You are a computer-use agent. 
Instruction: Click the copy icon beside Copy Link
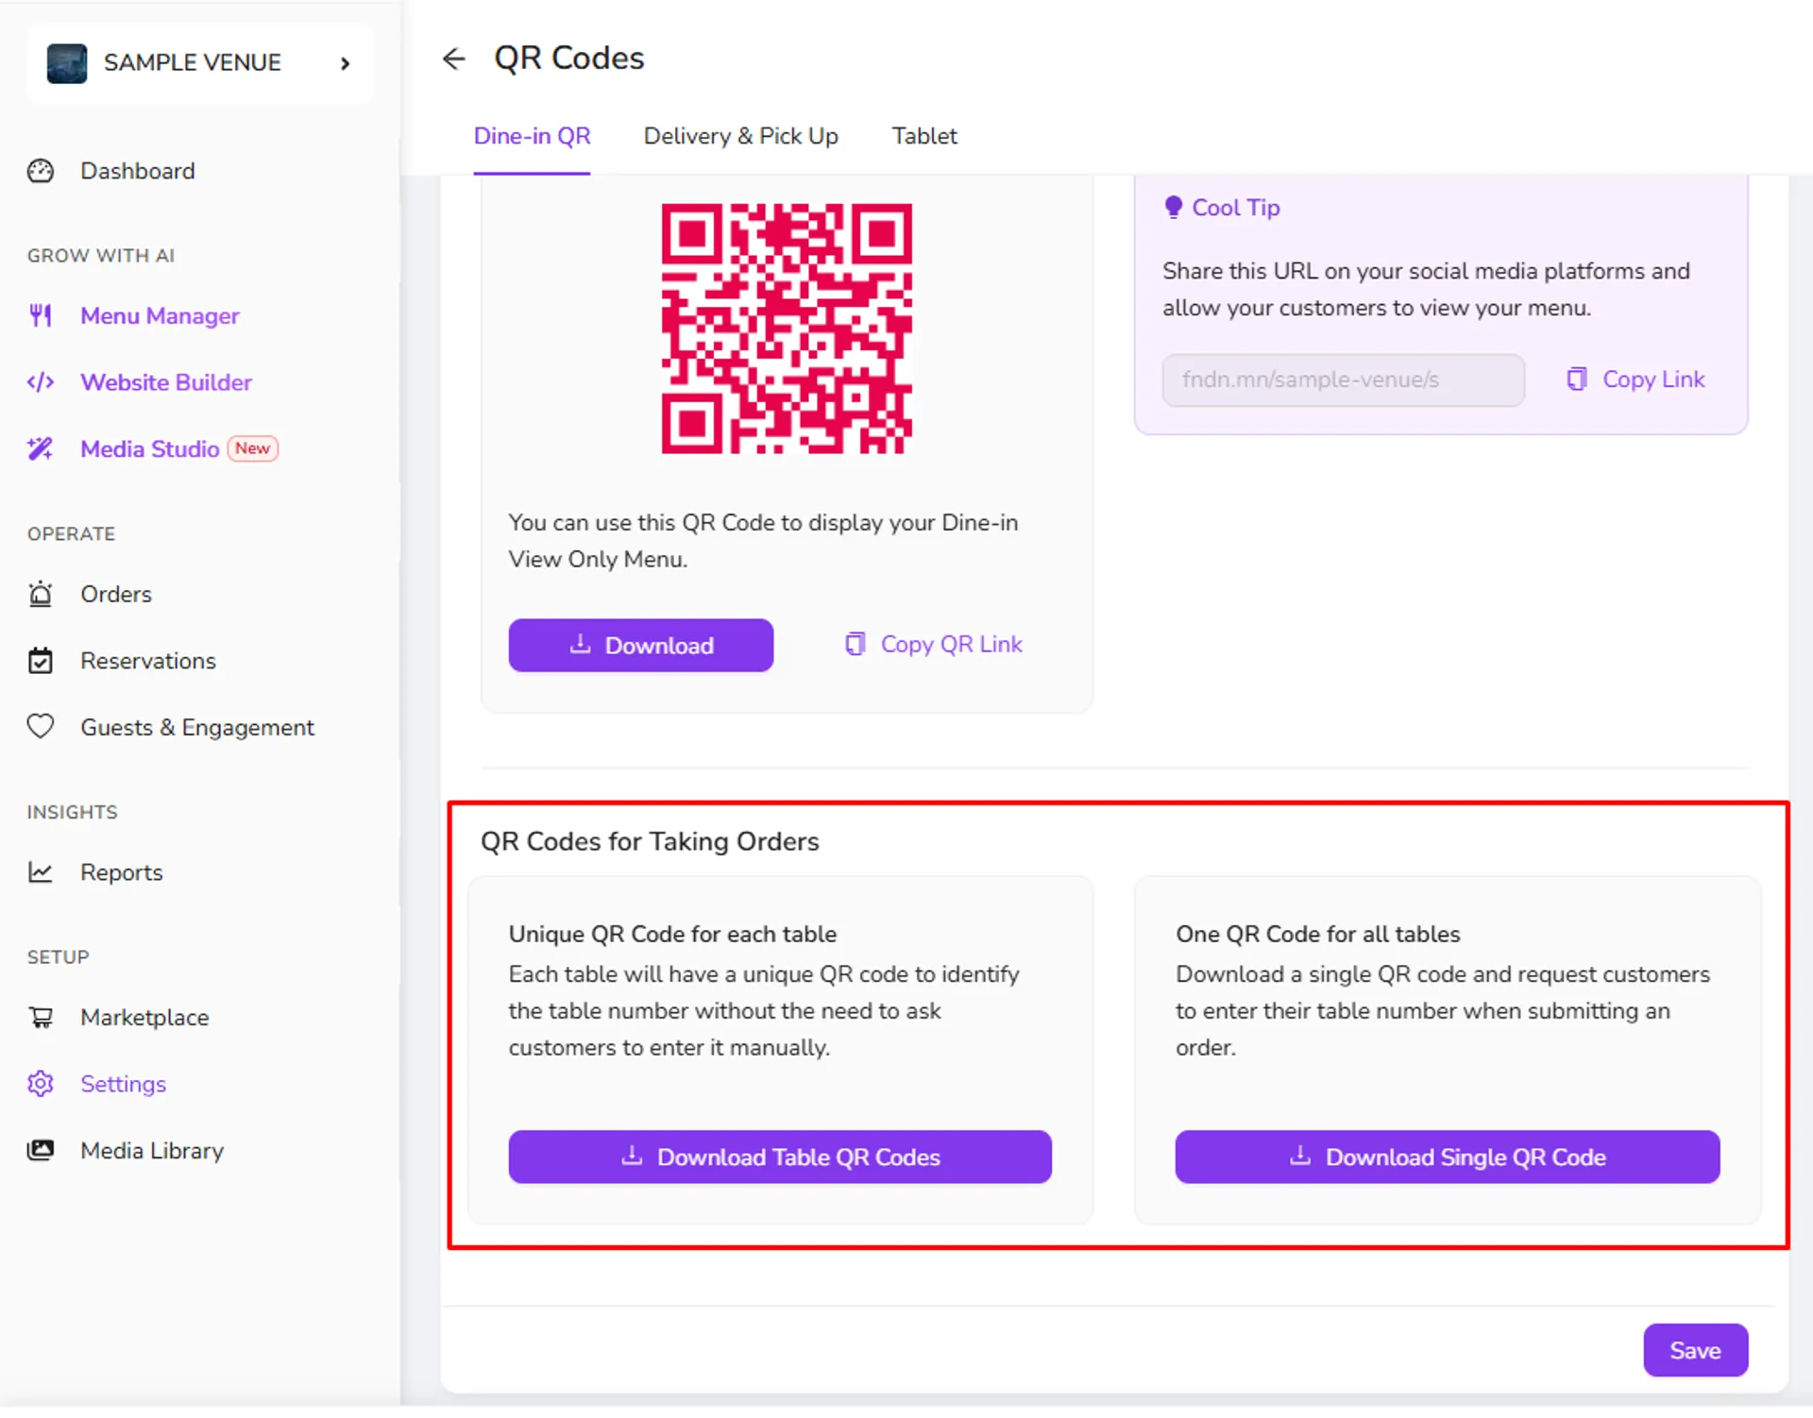click(1576, 380)
